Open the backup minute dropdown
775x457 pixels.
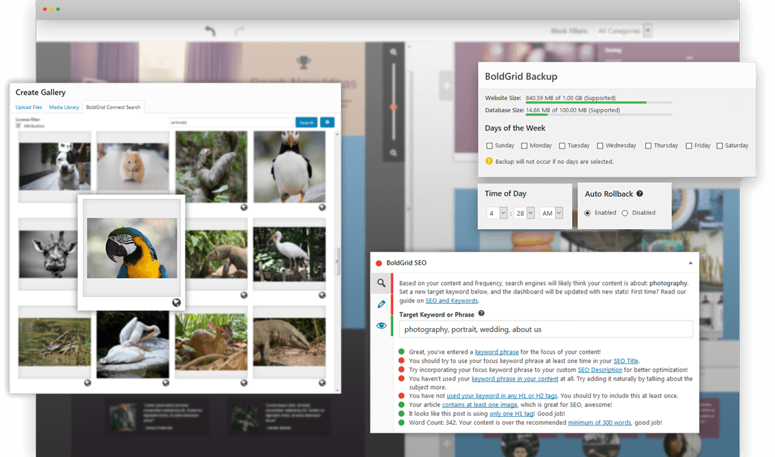click(524, 213)
